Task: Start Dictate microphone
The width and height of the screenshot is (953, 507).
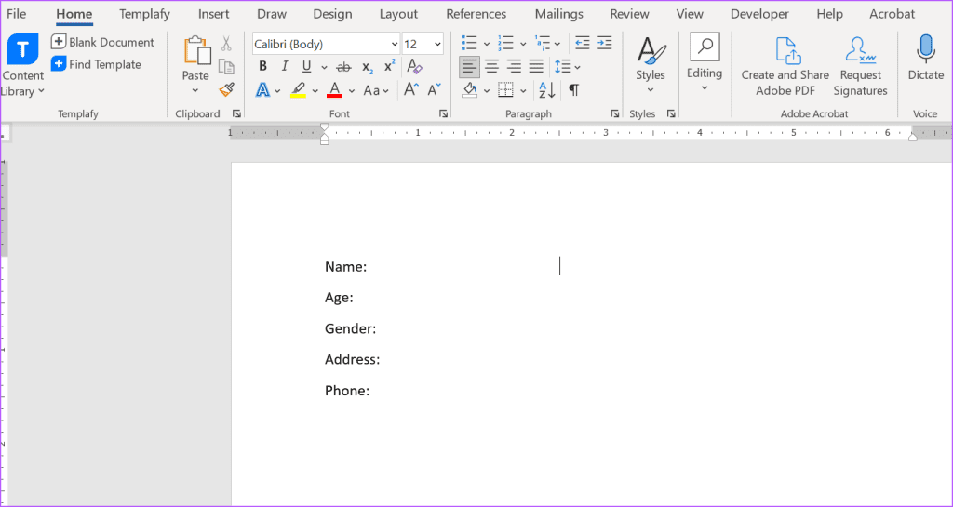Action: pyautogui.click(x=926, y=59)
